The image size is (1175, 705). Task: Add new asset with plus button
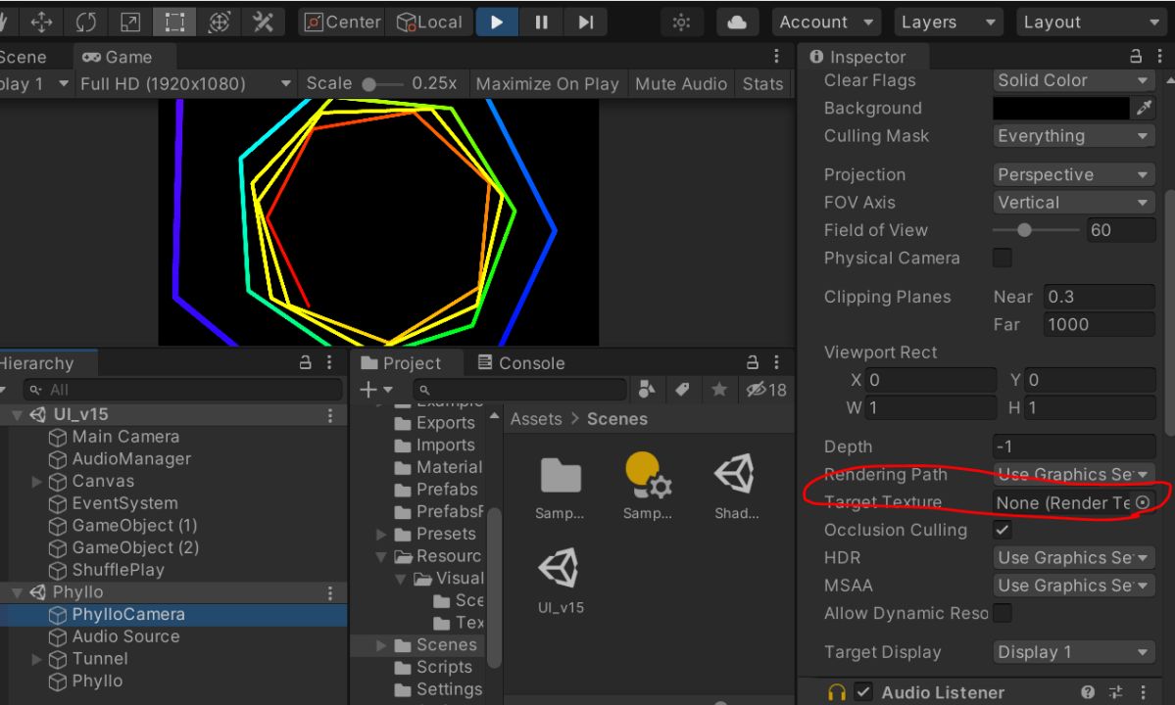click(x=375, y=389)
